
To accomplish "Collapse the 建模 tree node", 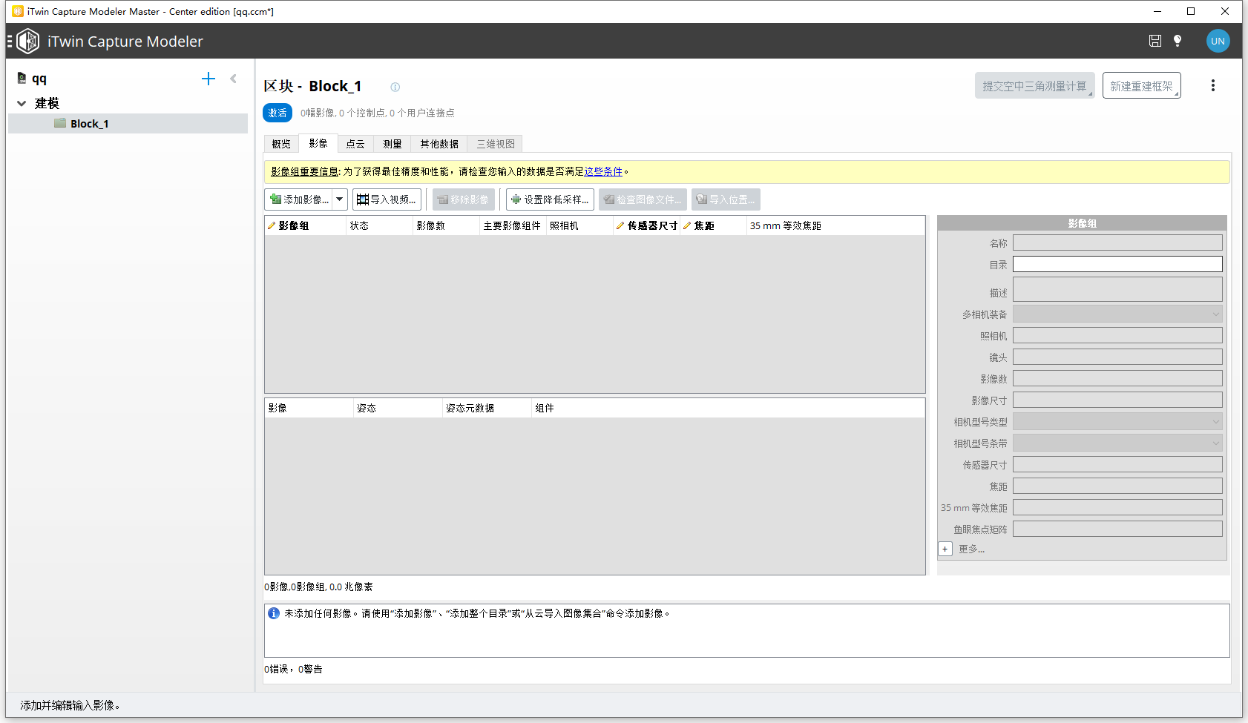I will 22,103.
